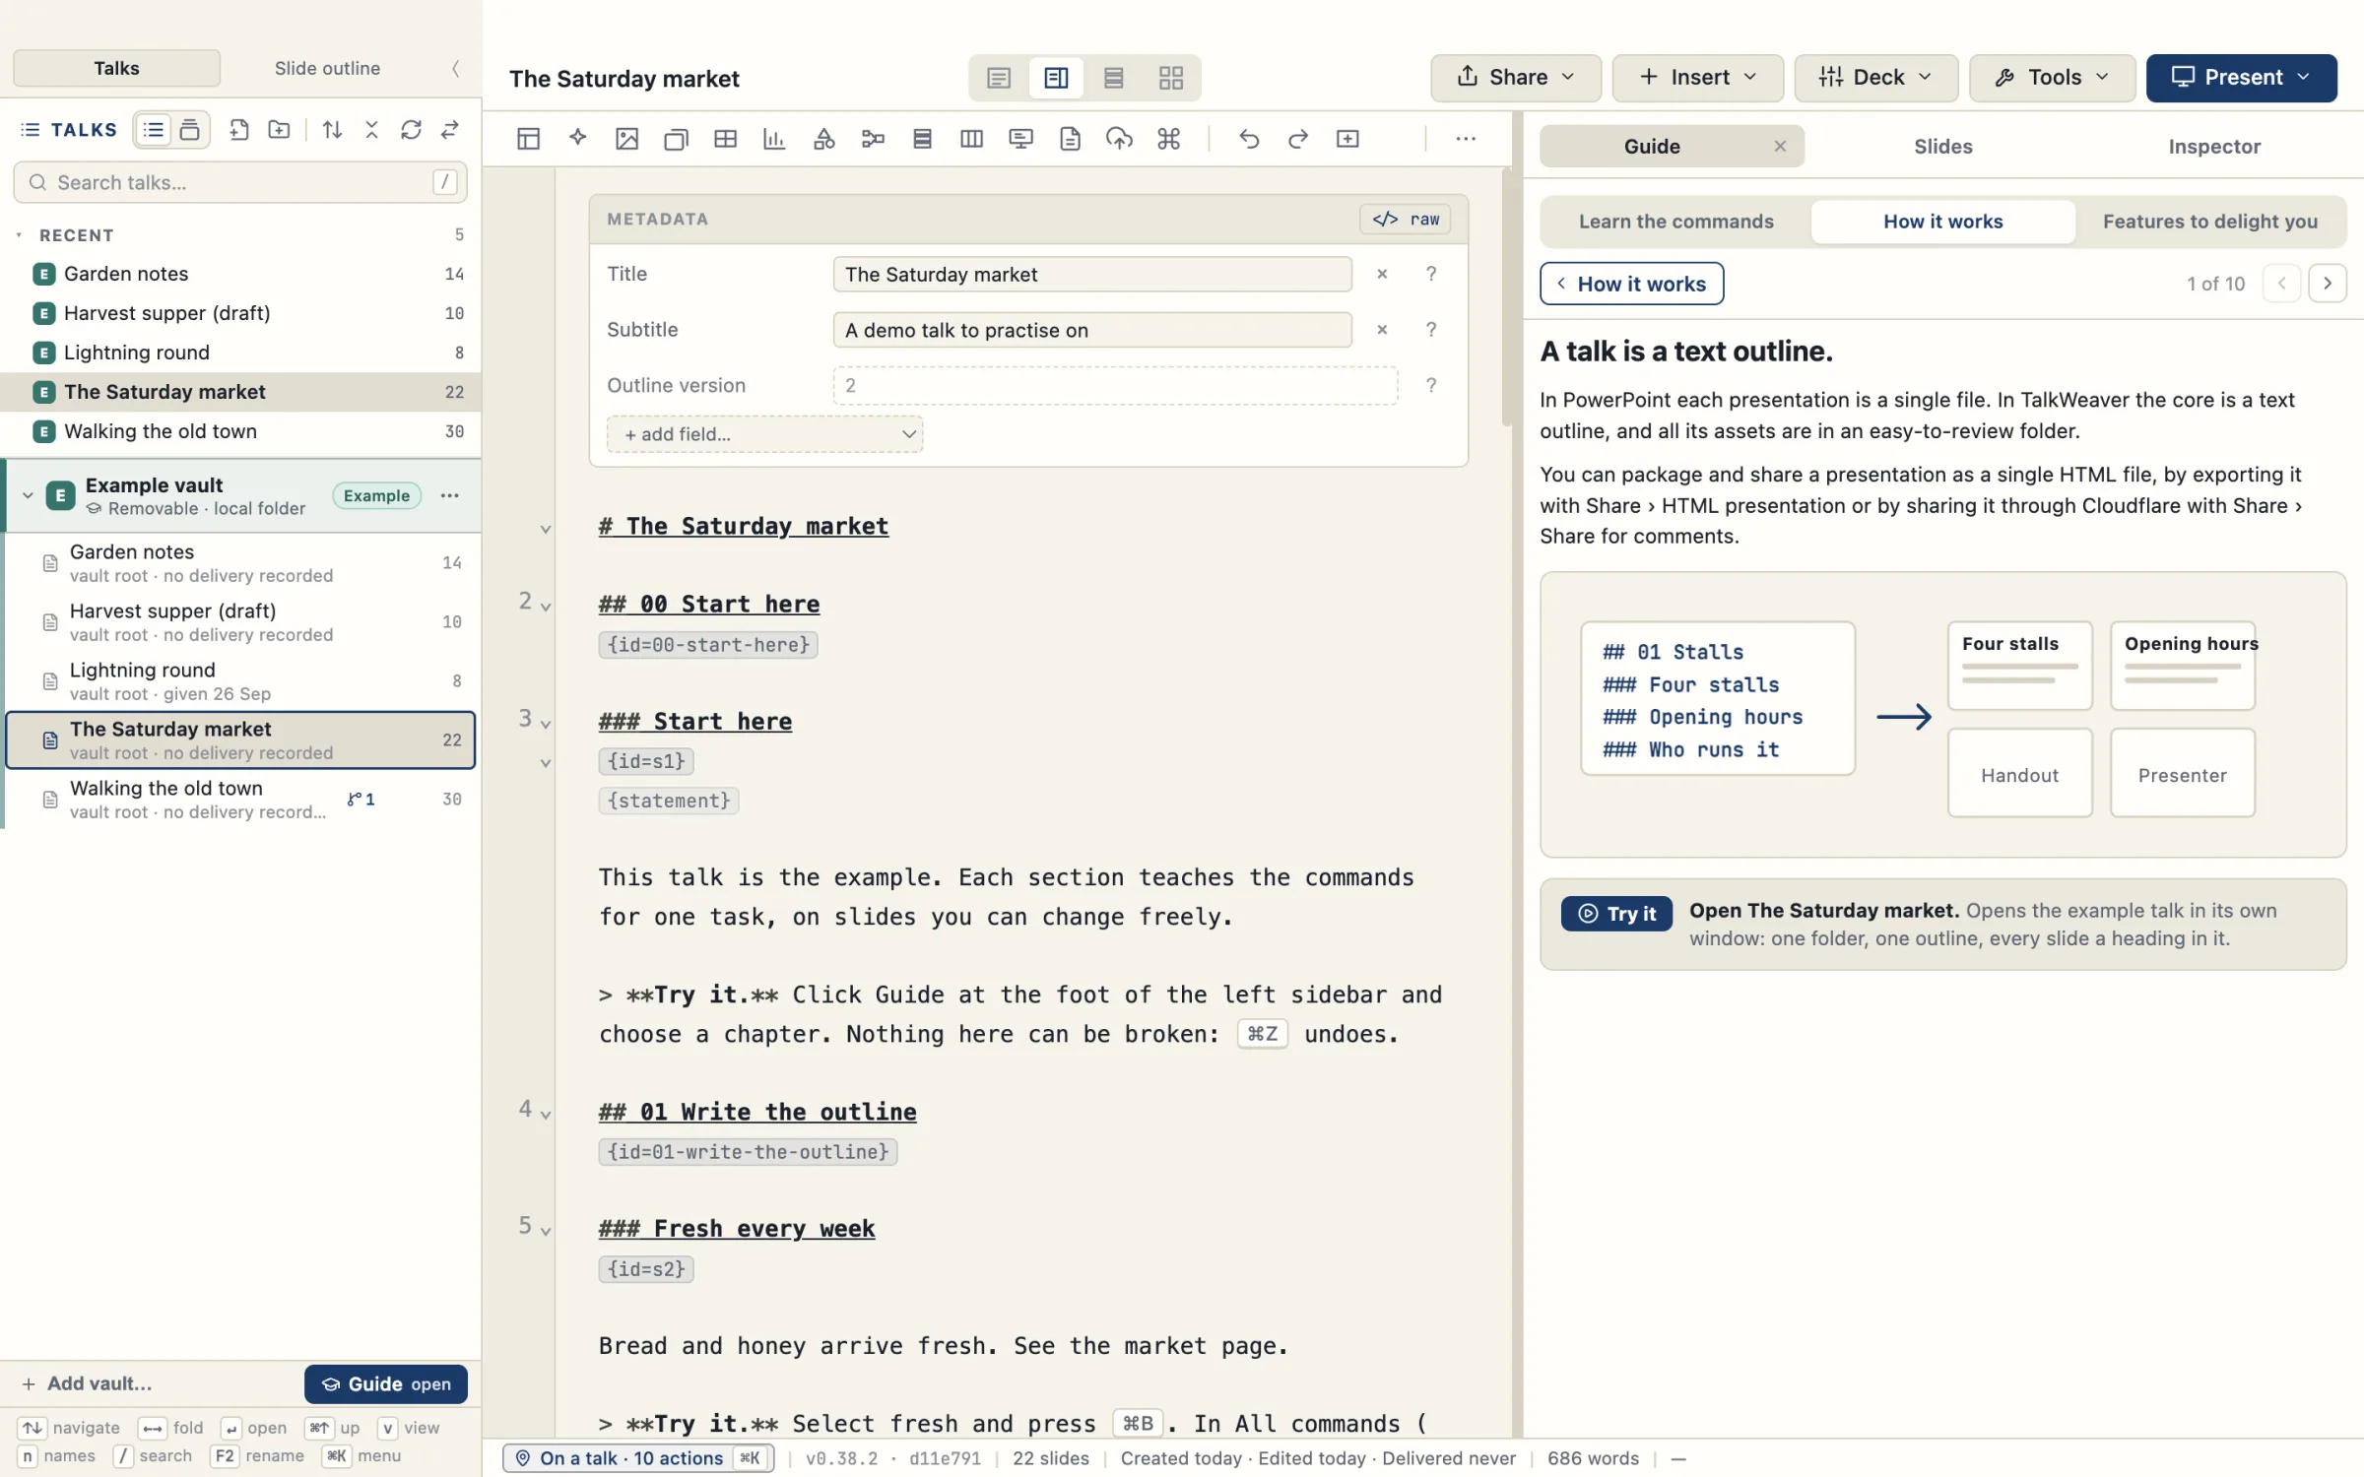Select the text-only editor view mode
Screen dimensions: 2364x1477
pyautogui.click(x=998, y=78)
